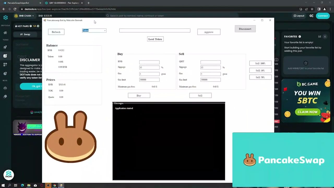Click the Disconnect button
334x188 pixels.
pyautogui.click(x=245, y=29)
